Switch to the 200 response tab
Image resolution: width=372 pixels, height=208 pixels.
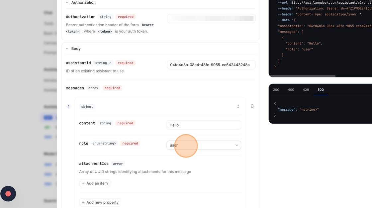tap(276, 90)
